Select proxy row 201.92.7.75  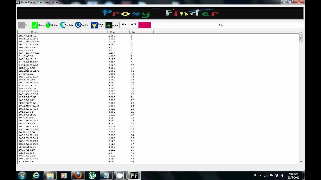[x=26, y=112]
